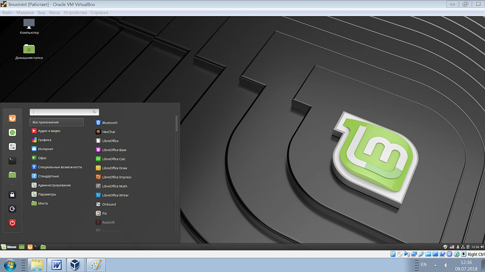Click the menu search input field

tap(64, 112)
